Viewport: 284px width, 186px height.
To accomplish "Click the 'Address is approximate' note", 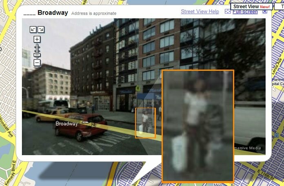I will pyautogui.click(x=94, y=13).
